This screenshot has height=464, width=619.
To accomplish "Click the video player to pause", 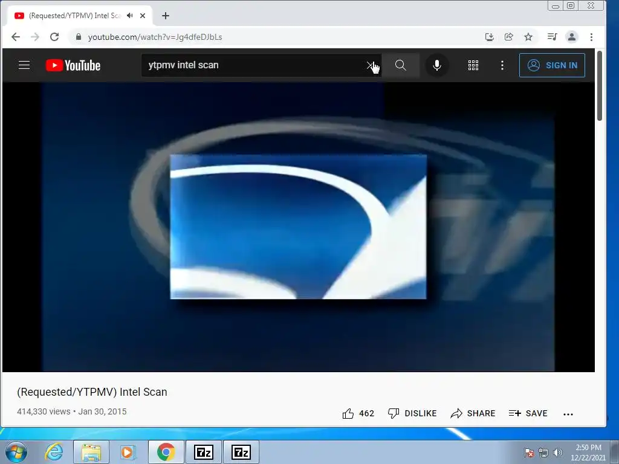I will click(x=299, y=227).
